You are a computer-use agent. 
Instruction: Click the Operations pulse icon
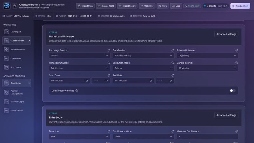[6, 58]
